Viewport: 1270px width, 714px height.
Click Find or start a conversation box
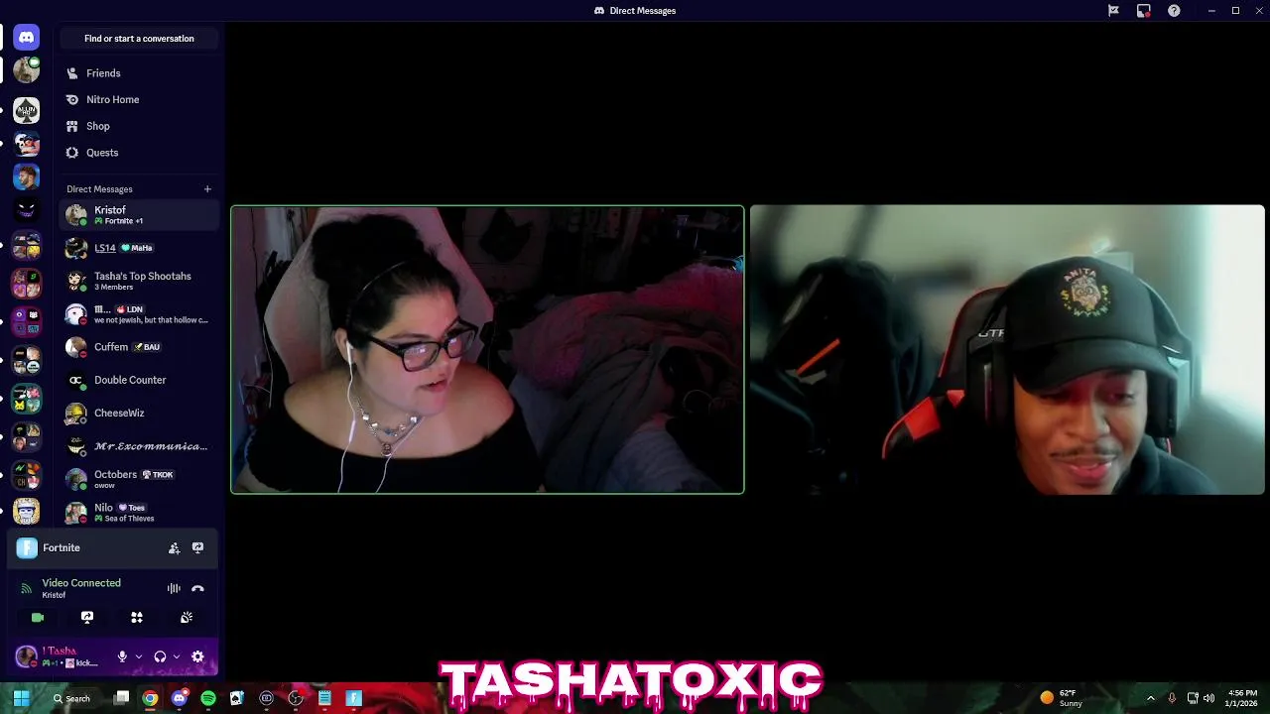[139, 39]
